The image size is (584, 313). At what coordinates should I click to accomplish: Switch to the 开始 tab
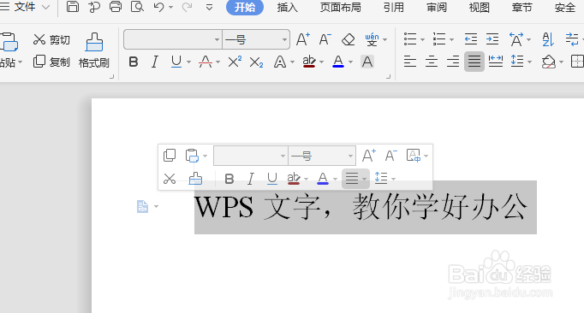point(245,7)
